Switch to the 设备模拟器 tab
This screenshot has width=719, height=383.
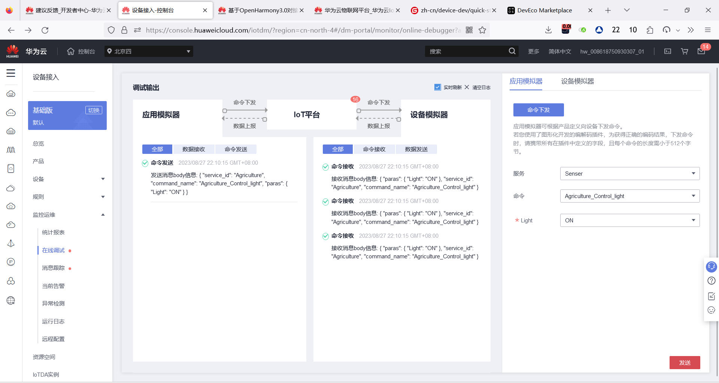point(577,81)
